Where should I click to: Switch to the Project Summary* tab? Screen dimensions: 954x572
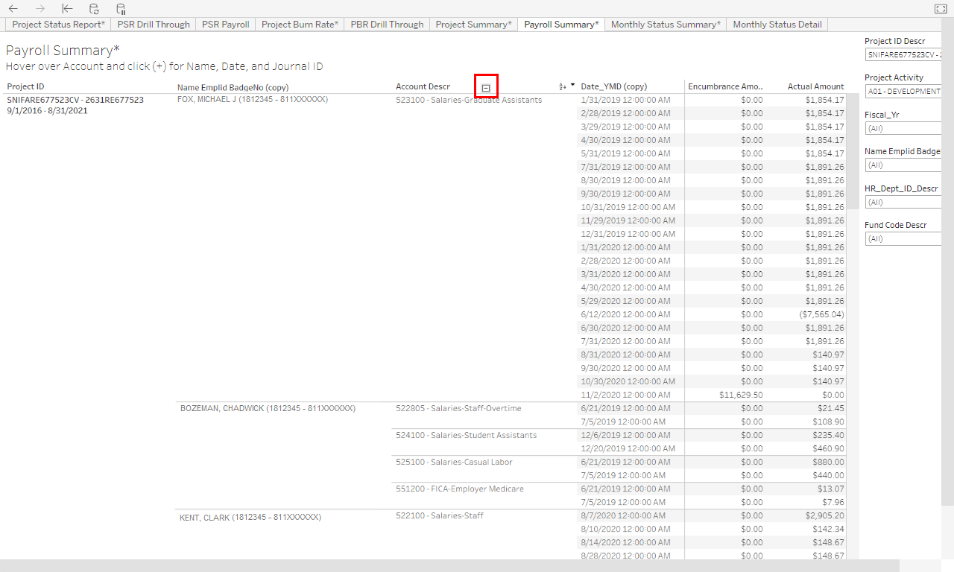pos(473,25)
